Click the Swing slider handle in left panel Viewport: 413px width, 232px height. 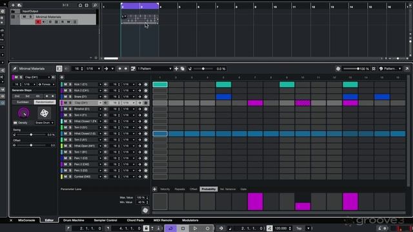(x=31, y=135)
